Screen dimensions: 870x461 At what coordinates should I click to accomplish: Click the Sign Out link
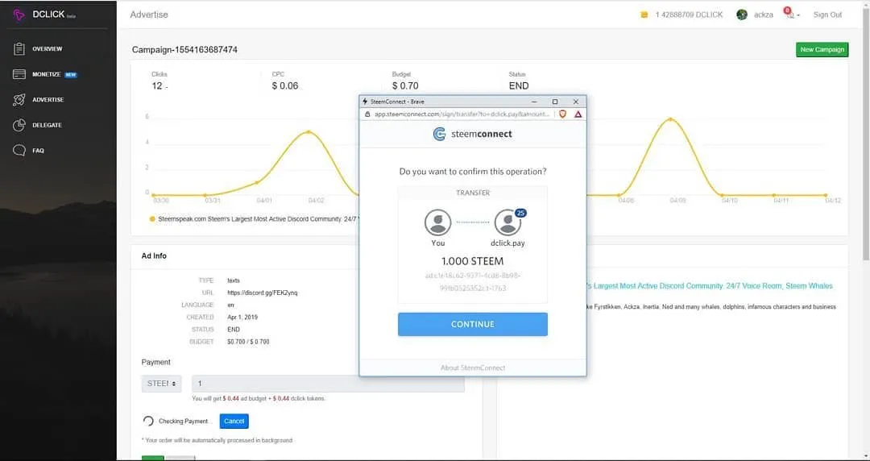[x=827, y=15]
